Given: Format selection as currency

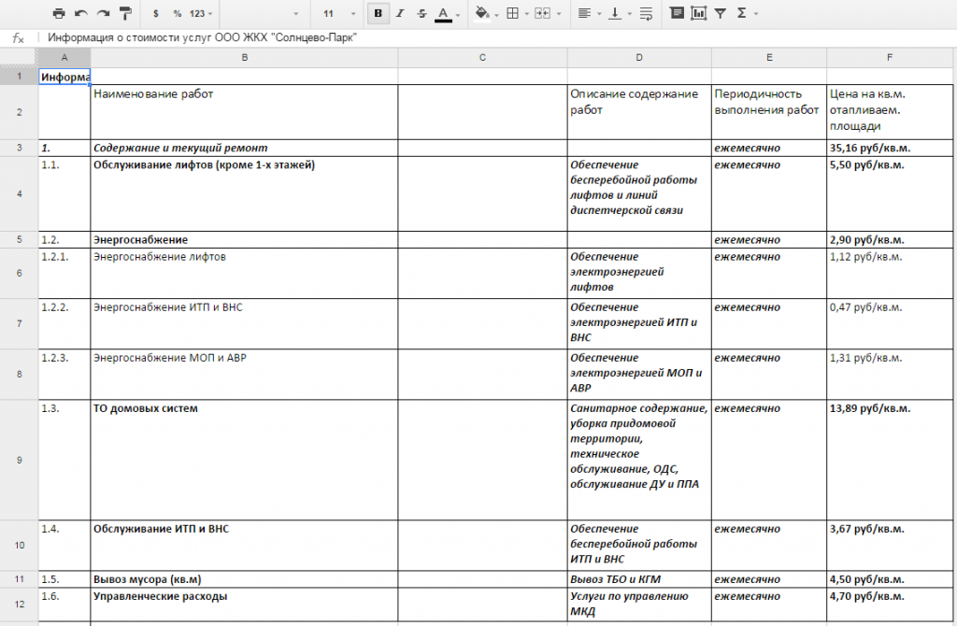Looking at the screenshot, I should (156, 13).
